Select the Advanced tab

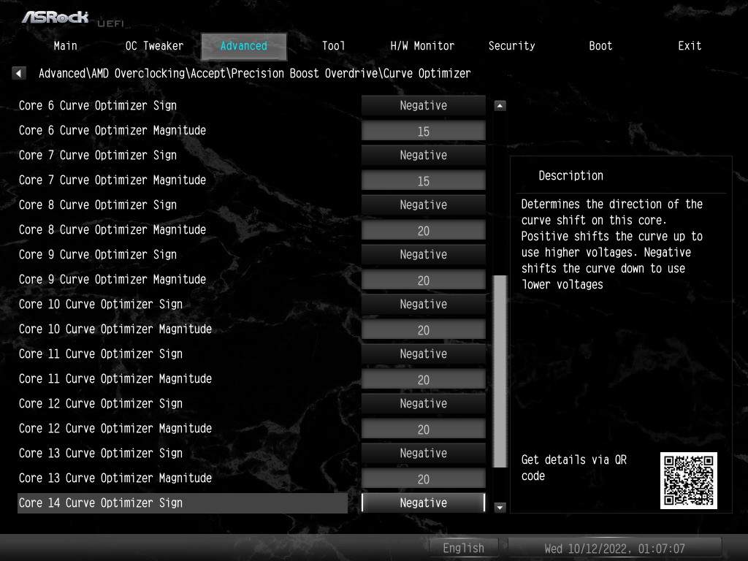pos(244,46)
